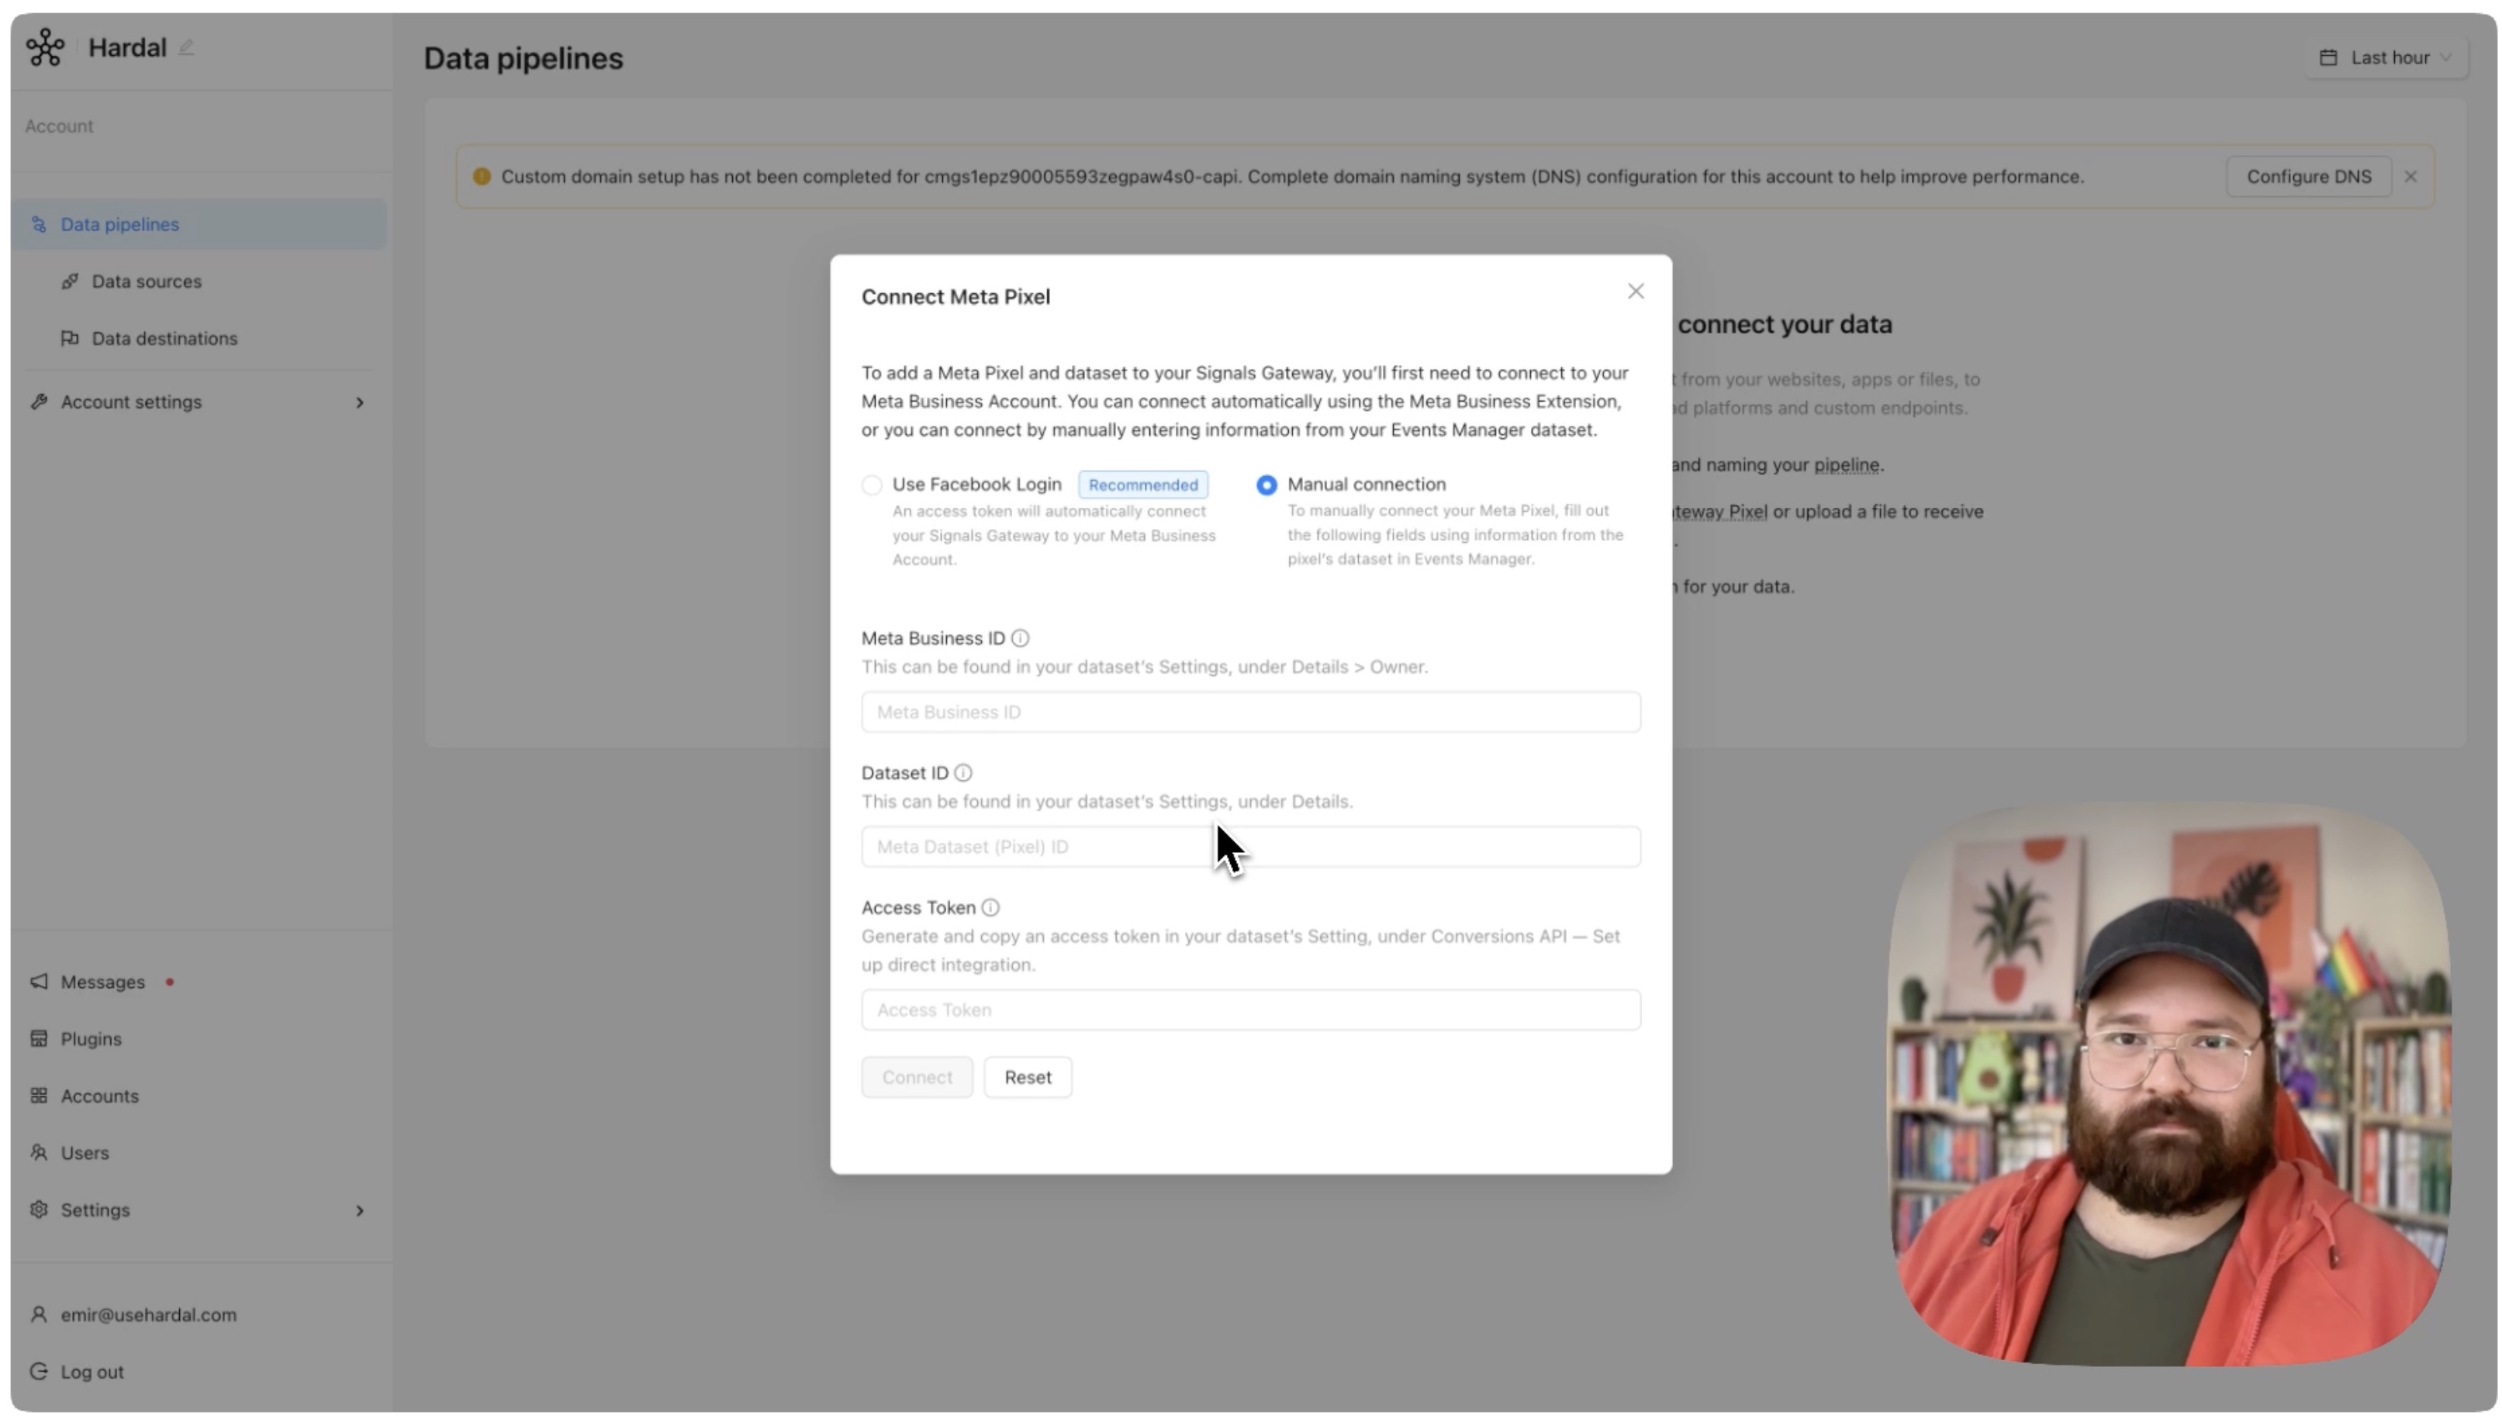Click the info icon beside Meta Business ID
This screenshot has width=2502, height=1419.
1020,638
